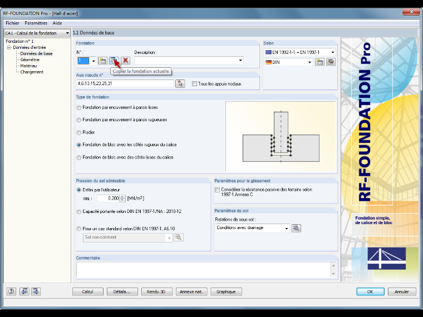This screenshot has width=423, height=317.
Task: Open foundation number N° dropdown
Action: [94, 61]
